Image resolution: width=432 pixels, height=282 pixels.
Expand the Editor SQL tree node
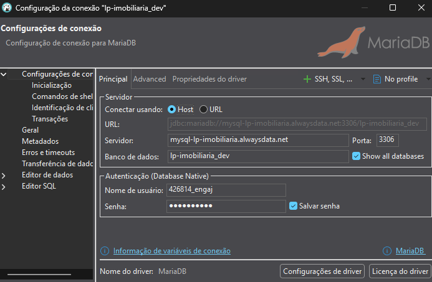3,187
